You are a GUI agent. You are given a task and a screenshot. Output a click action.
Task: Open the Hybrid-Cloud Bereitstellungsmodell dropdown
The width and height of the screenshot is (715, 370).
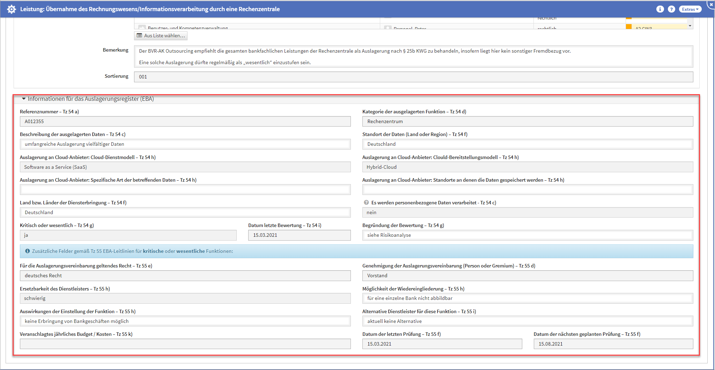point(527,167)
